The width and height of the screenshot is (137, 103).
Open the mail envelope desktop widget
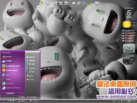tap(129, 48)
